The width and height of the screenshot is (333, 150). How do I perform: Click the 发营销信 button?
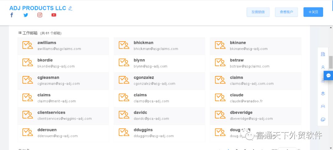(258, 12)
